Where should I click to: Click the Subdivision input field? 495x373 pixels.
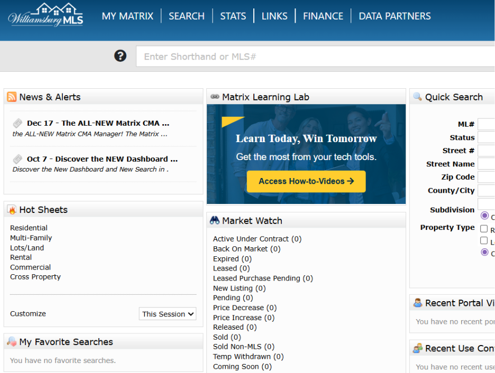[x=486, y=204]
